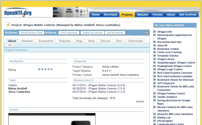Open the Get Involved tab
Viewport: 202px width, 125px height.
pos(188,15)
